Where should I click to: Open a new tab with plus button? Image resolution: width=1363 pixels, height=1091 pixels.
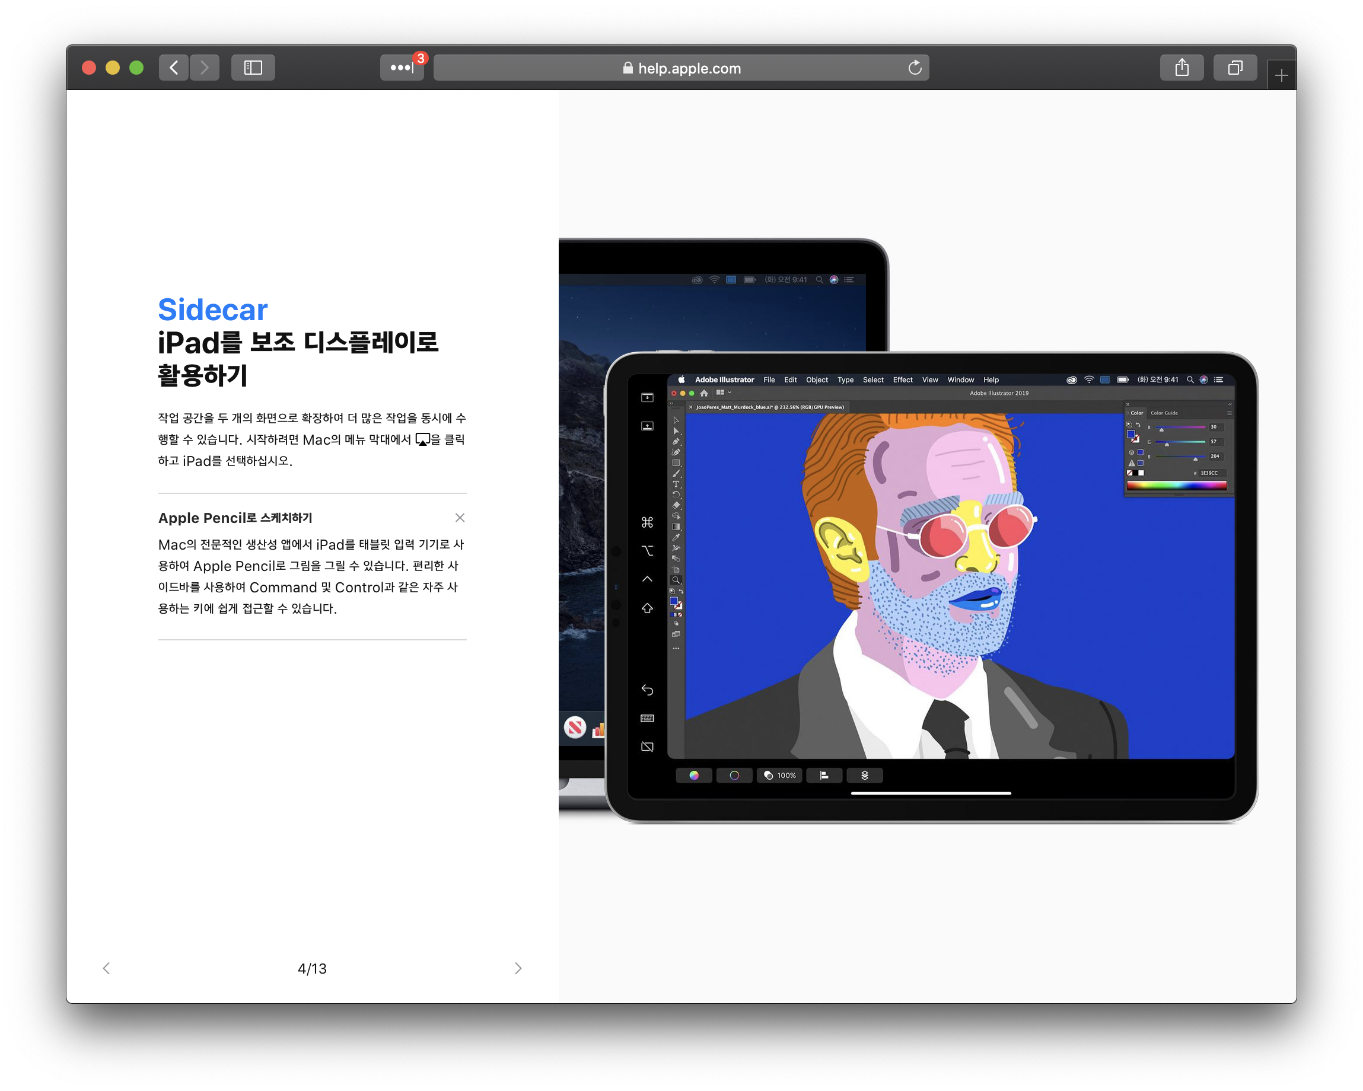(1281, 76)
